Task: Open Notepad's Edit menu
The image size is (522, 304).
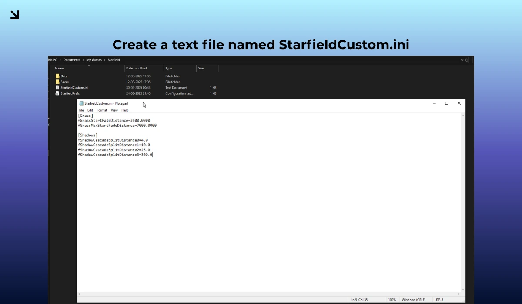Action: pyautogui.click(x=90, y=110)
